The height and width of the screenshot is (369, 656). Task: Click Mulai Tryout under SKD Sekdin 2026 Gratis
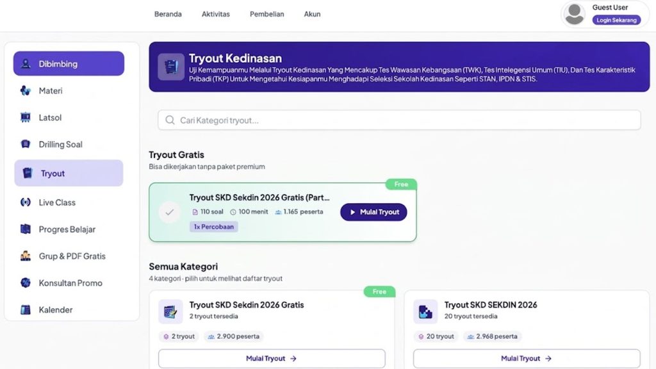coord(272,359)
